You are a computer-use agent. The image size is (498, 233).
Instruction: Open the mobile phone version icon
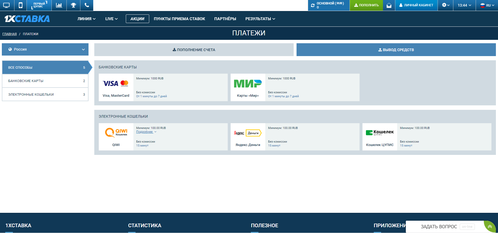click(x=20, y=5)
